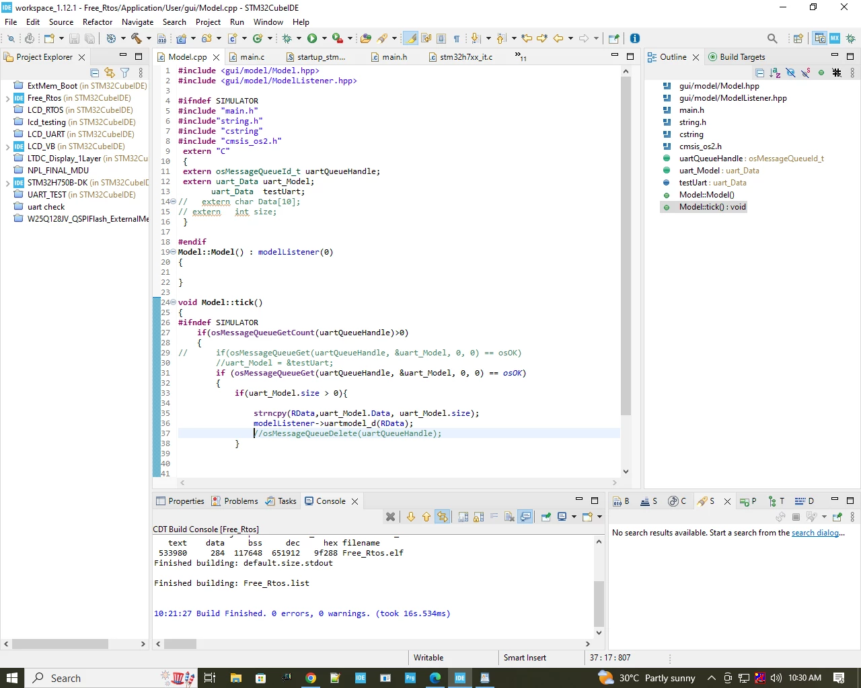Collapse all in Project Explorer

[x=95, y=73]
